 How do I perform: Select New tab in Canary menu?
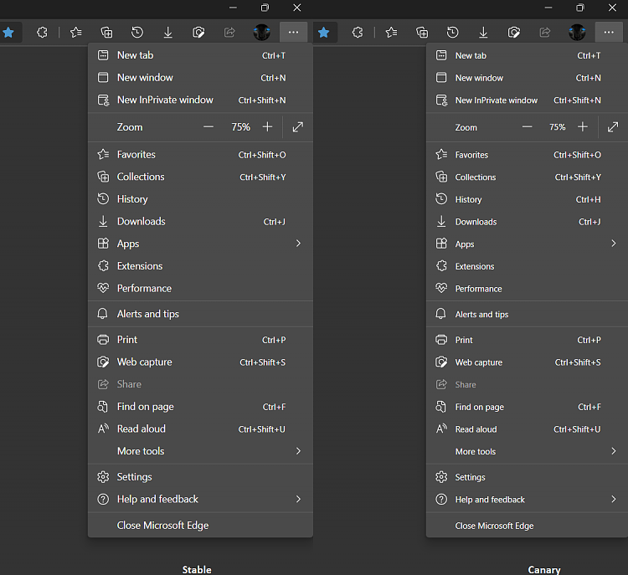(527, 55)
